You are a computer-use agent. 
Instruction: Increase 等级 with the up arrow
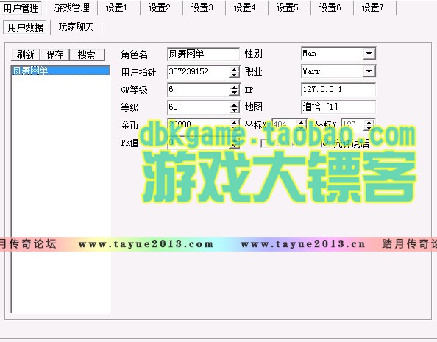235,104
